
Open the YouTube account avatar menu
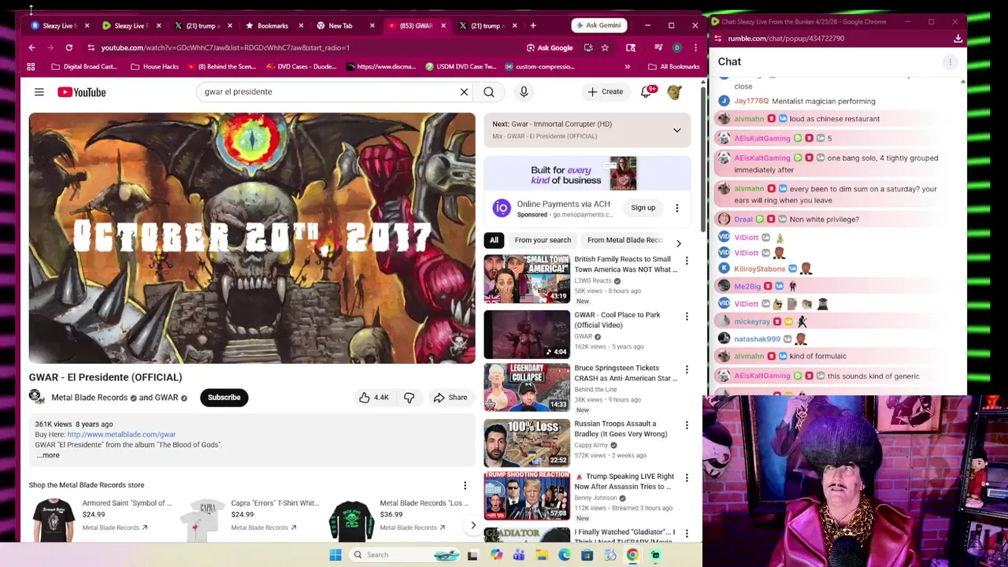point(675,92)
